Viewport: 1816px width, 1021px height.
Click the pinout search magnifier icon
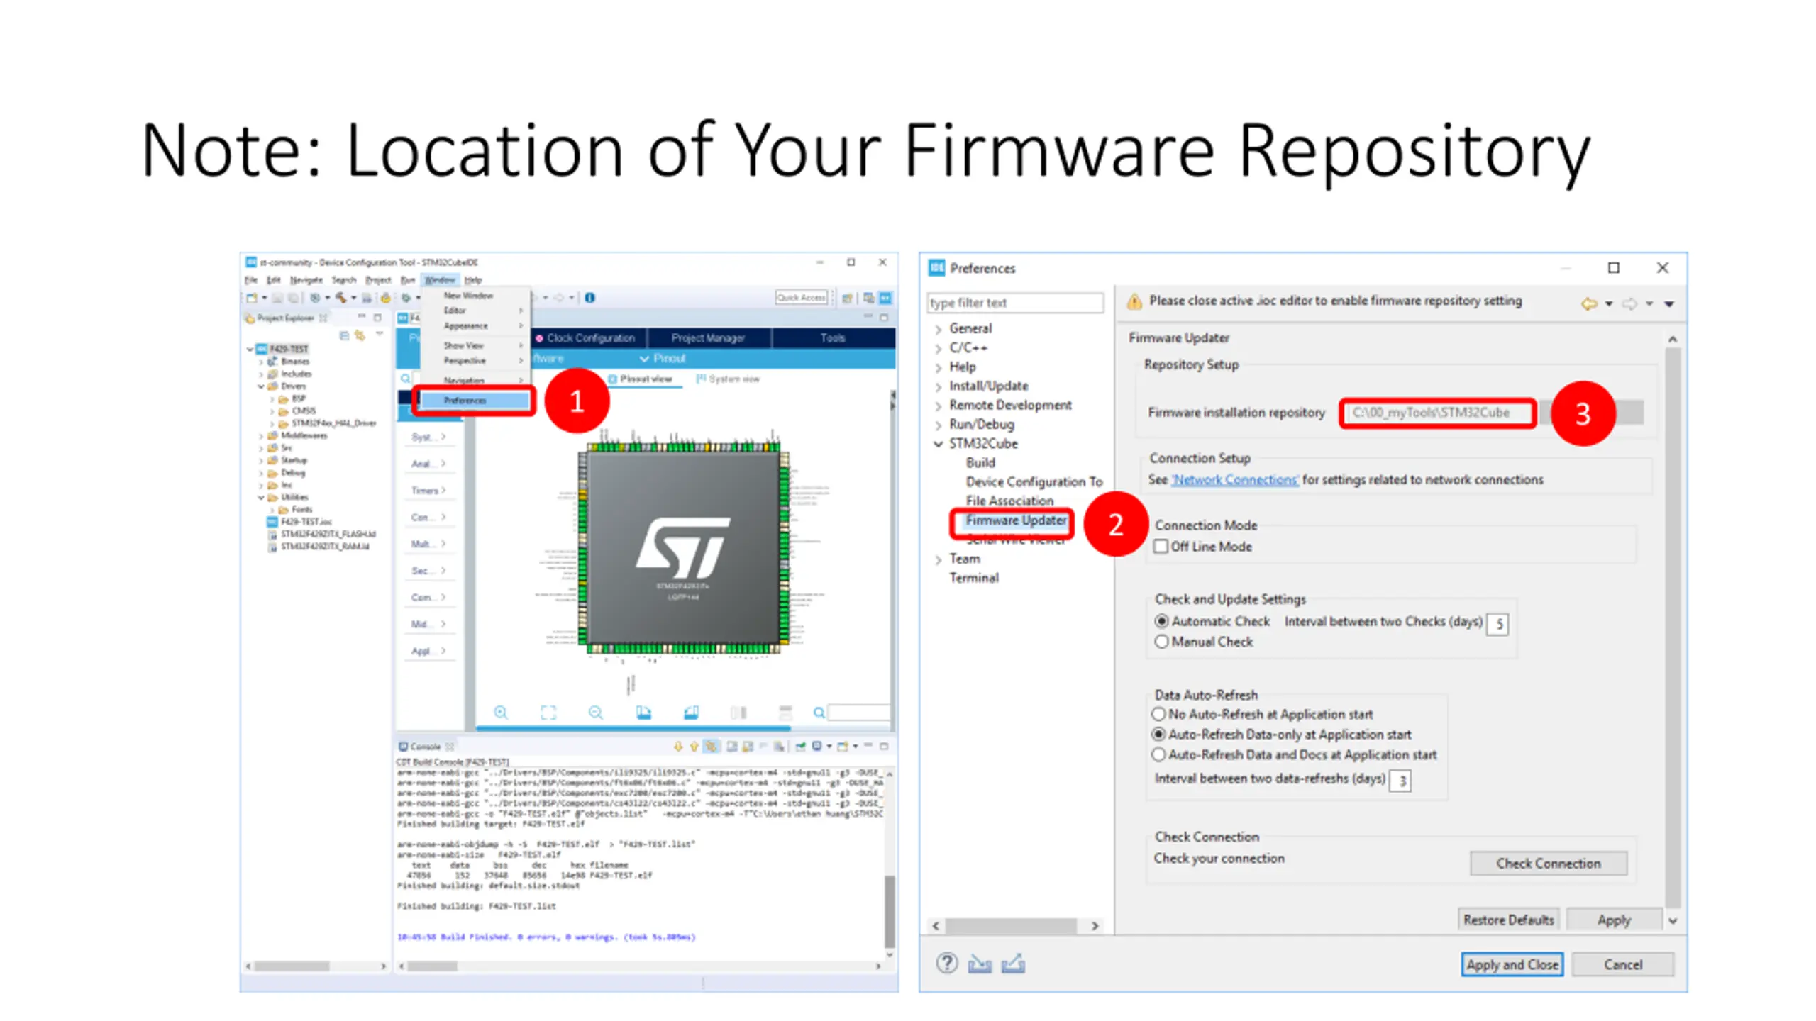[x=819, y=713]
